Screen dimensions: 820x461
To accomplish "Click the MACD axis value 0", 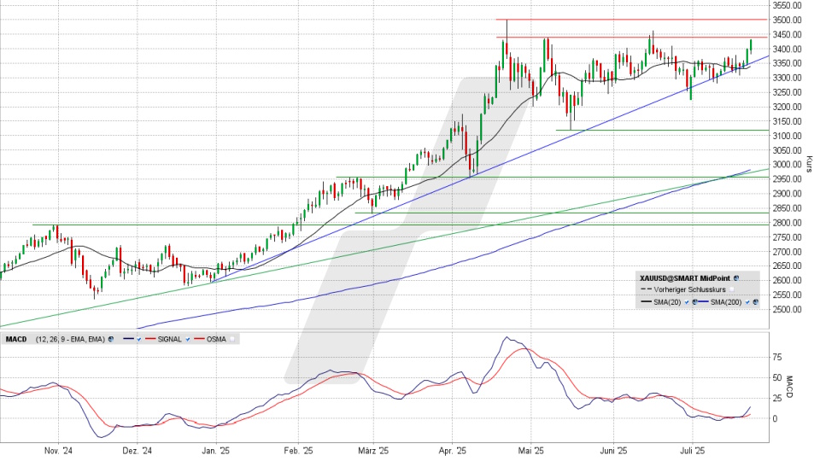I will tap(775, 418).
